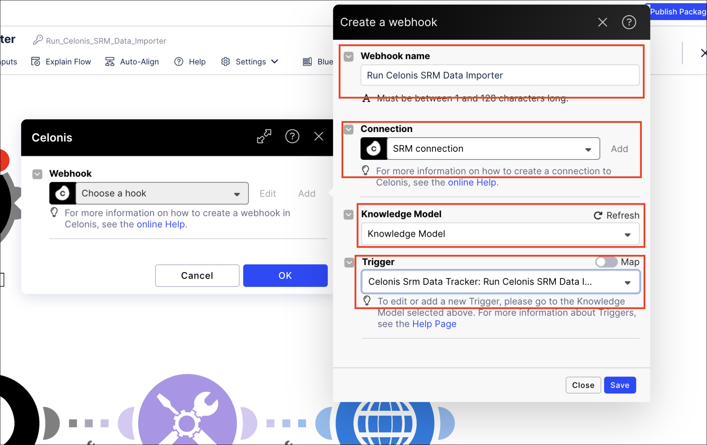Click the blue globe HTTP module on canvas
Viewport: 707px width, 445px height.
[385, 423]
